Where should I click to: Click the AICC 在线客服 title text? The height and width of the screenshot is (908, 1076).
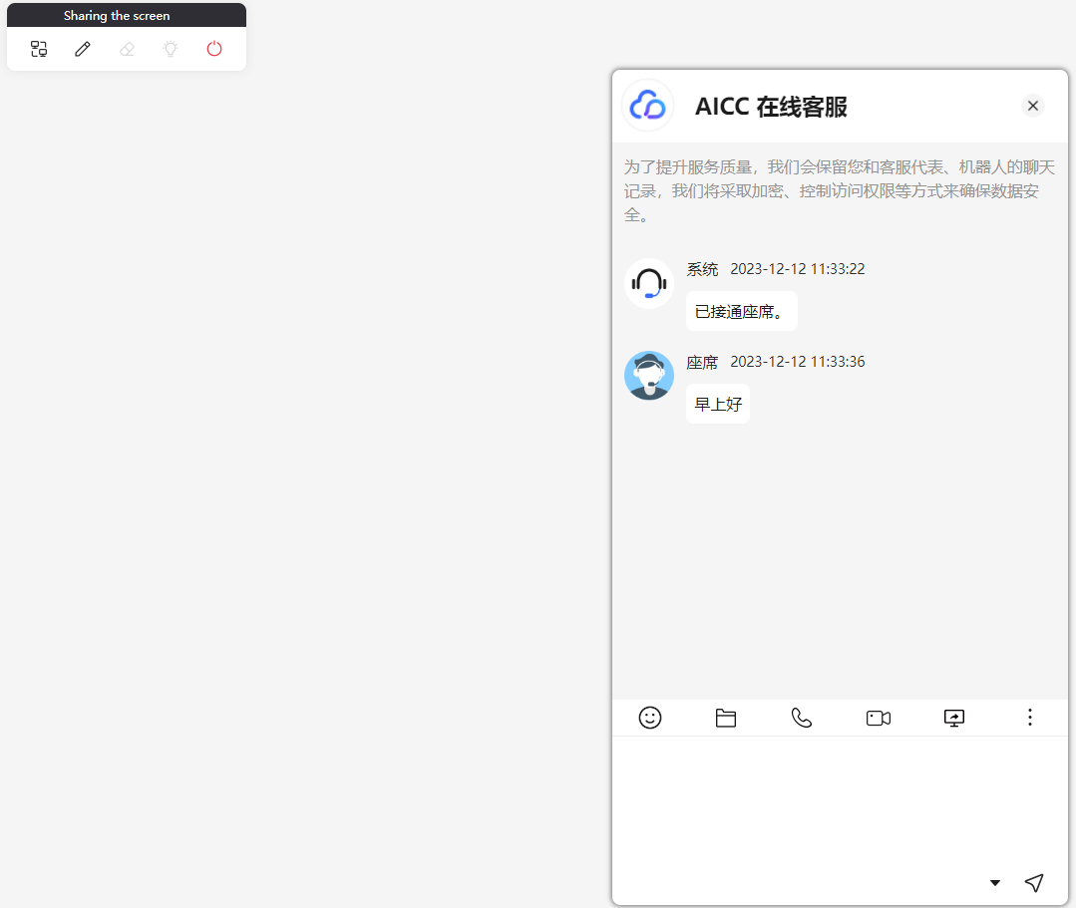[x=771, y=107]
